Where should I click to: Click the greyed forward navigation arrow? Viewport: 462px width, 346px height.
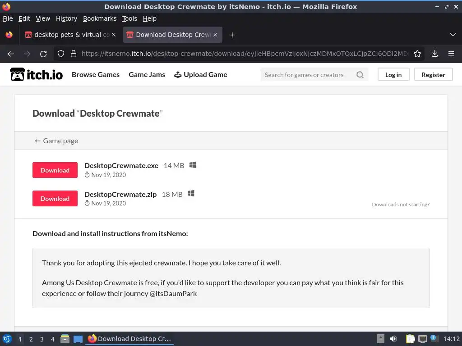[x=27, y=54]
